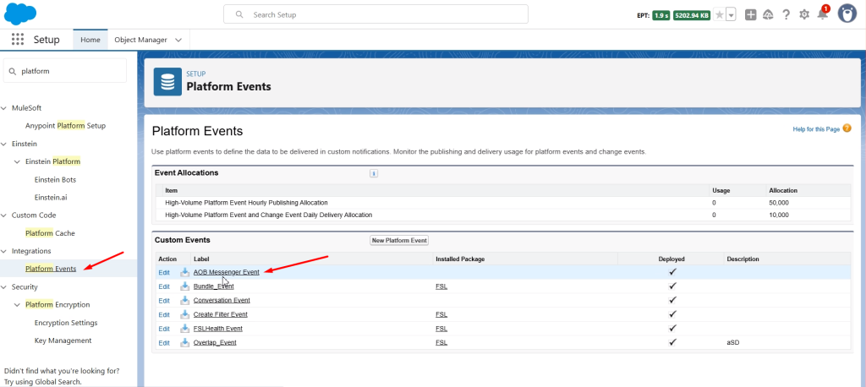Open the setup gear menu
This screenshot has height=387, width=866.
click(x=804, y=15)
